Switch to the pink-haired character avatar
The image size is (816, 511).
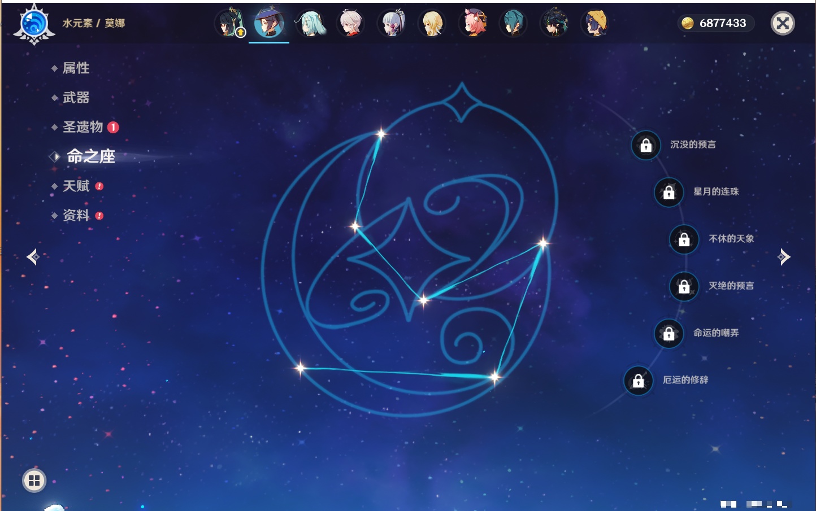point(473,23)
